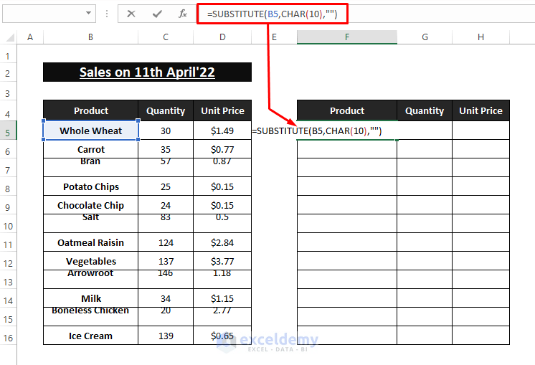Select the 'Vegetables' cell
The image size is (535, 365).
click(91, 261)
